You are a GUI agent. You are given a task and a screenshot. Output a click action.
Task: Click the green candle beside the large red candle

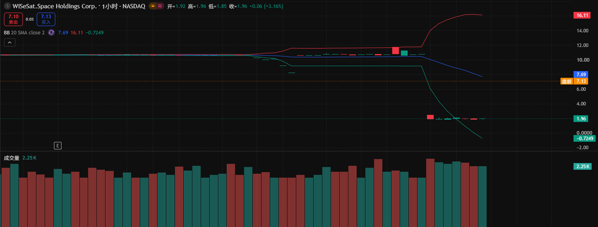click(404, 52)
